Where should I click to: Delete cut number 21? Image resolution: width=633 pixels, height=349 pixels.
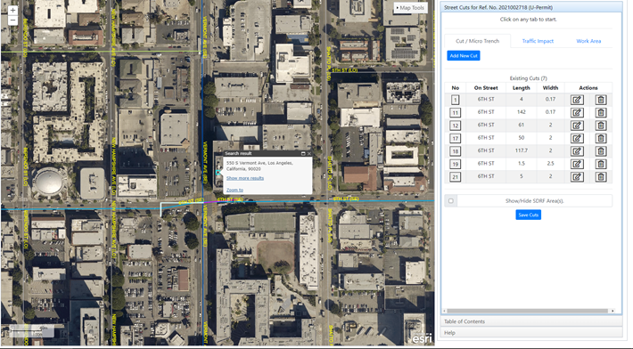coord(601,177)
